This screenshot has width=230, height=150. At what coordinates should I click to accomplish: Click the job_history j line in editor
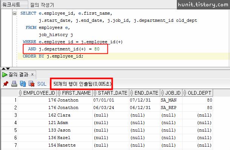[56, 35]
